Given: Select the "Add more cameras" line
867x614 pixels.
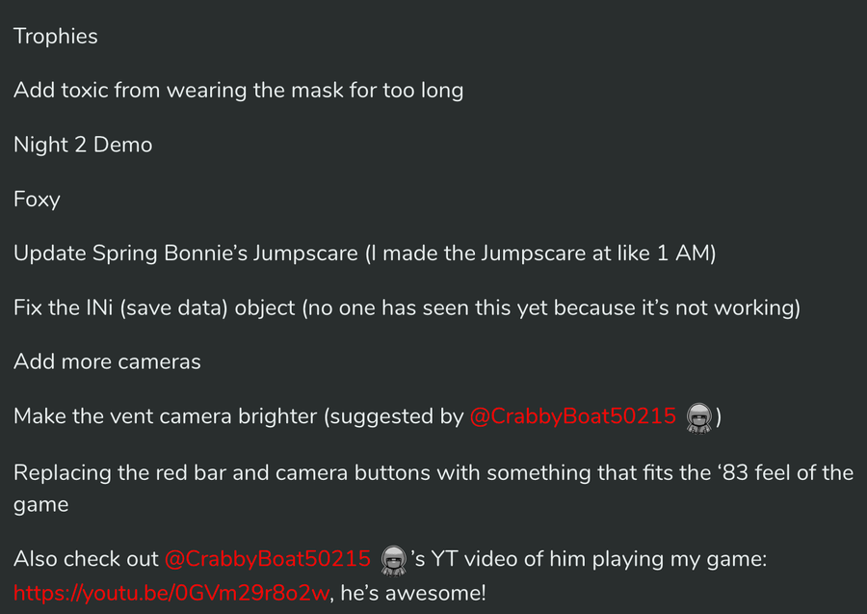Looking at the screenshot, I should [107, 362].
